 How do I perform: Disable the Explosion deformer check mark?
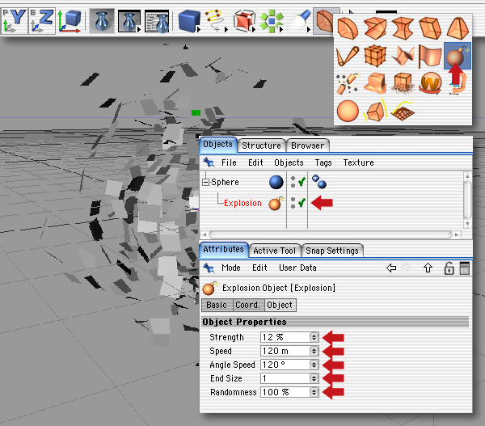pos(302,203)
